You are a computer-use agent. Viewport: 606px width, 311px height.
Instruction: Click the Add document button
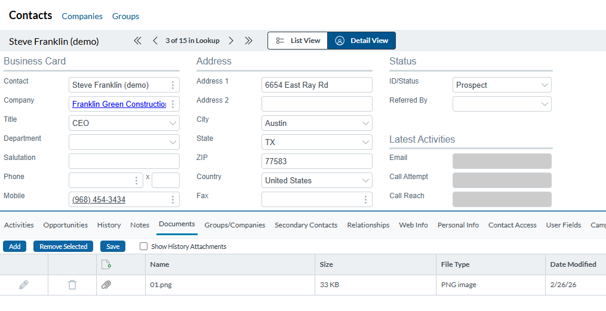15,247
